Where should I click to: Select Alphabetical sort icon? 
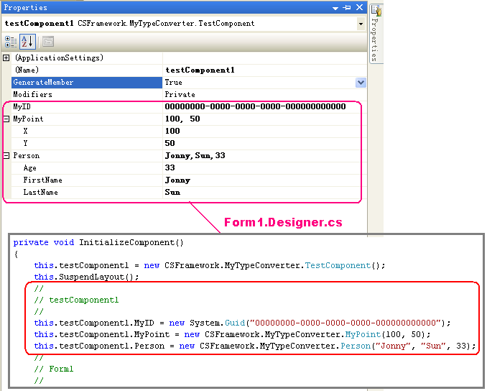[27, 42]
